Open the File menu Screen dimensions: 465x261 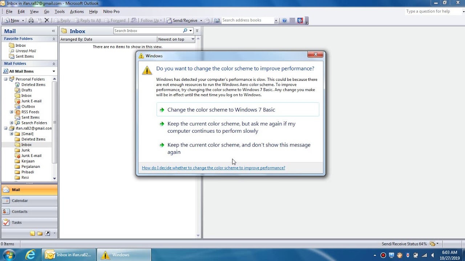pyautogui.click(x=9, y=12)
